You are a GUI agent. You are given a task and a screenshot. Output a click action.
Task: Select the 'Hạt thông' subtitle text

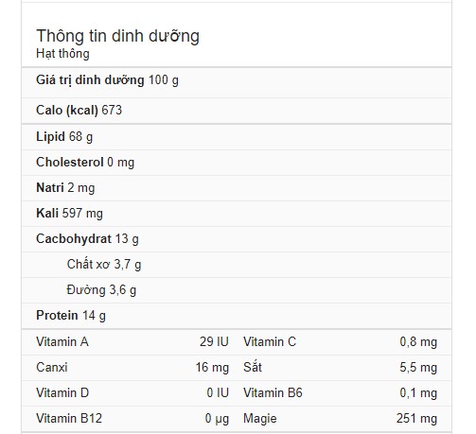tap(62, 54)
